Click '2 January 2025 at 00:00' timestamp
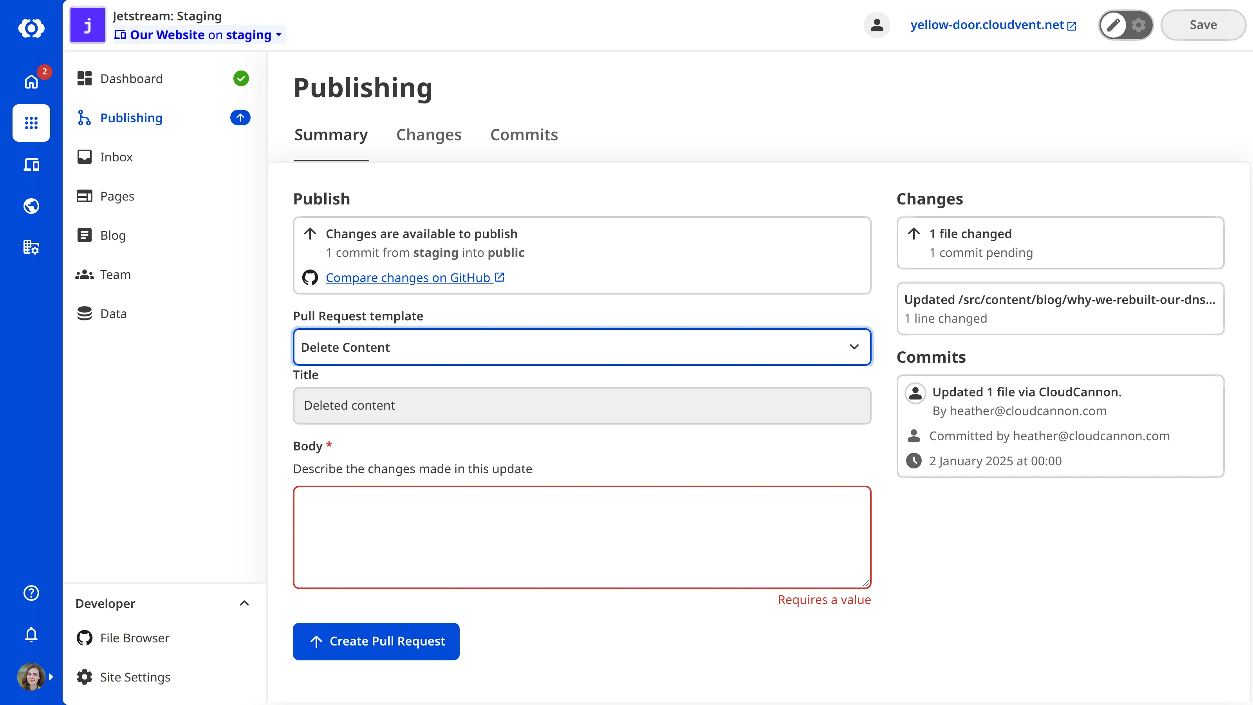Screen dimensions: 1253x705 coord(995,461)
